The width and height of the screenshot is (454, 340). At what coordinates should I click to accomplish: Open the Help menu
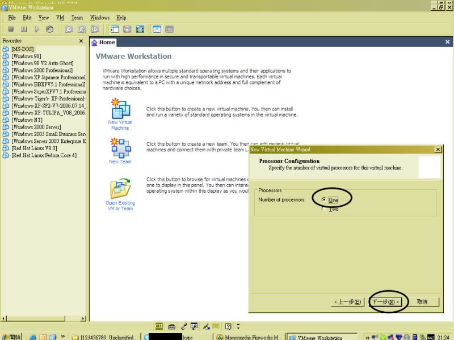pos(121,18)
